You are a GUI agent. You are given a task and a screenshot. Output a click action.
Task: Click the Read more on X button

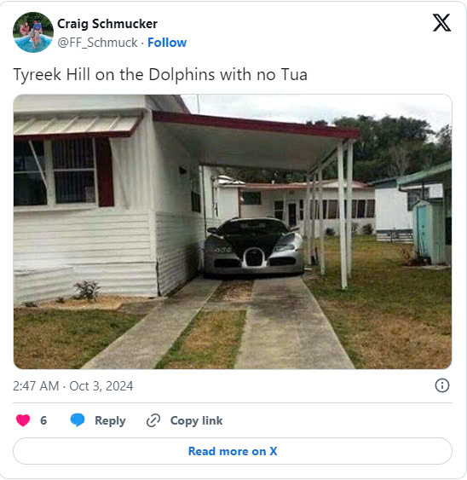(x=233, y=451)
